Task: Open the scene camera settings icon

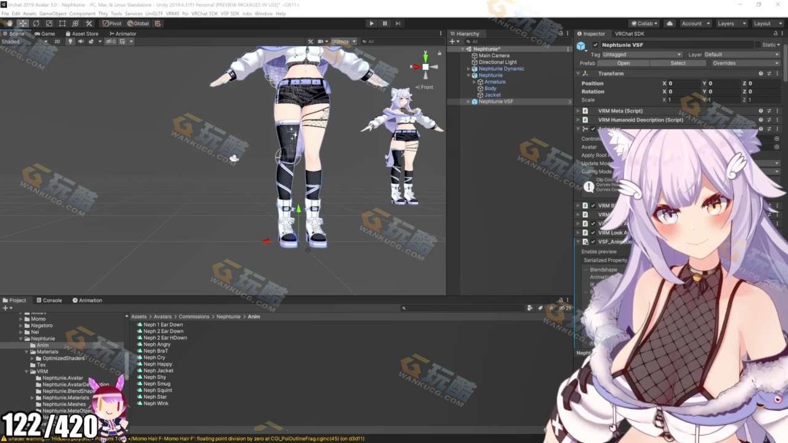Action: [321, 41]
